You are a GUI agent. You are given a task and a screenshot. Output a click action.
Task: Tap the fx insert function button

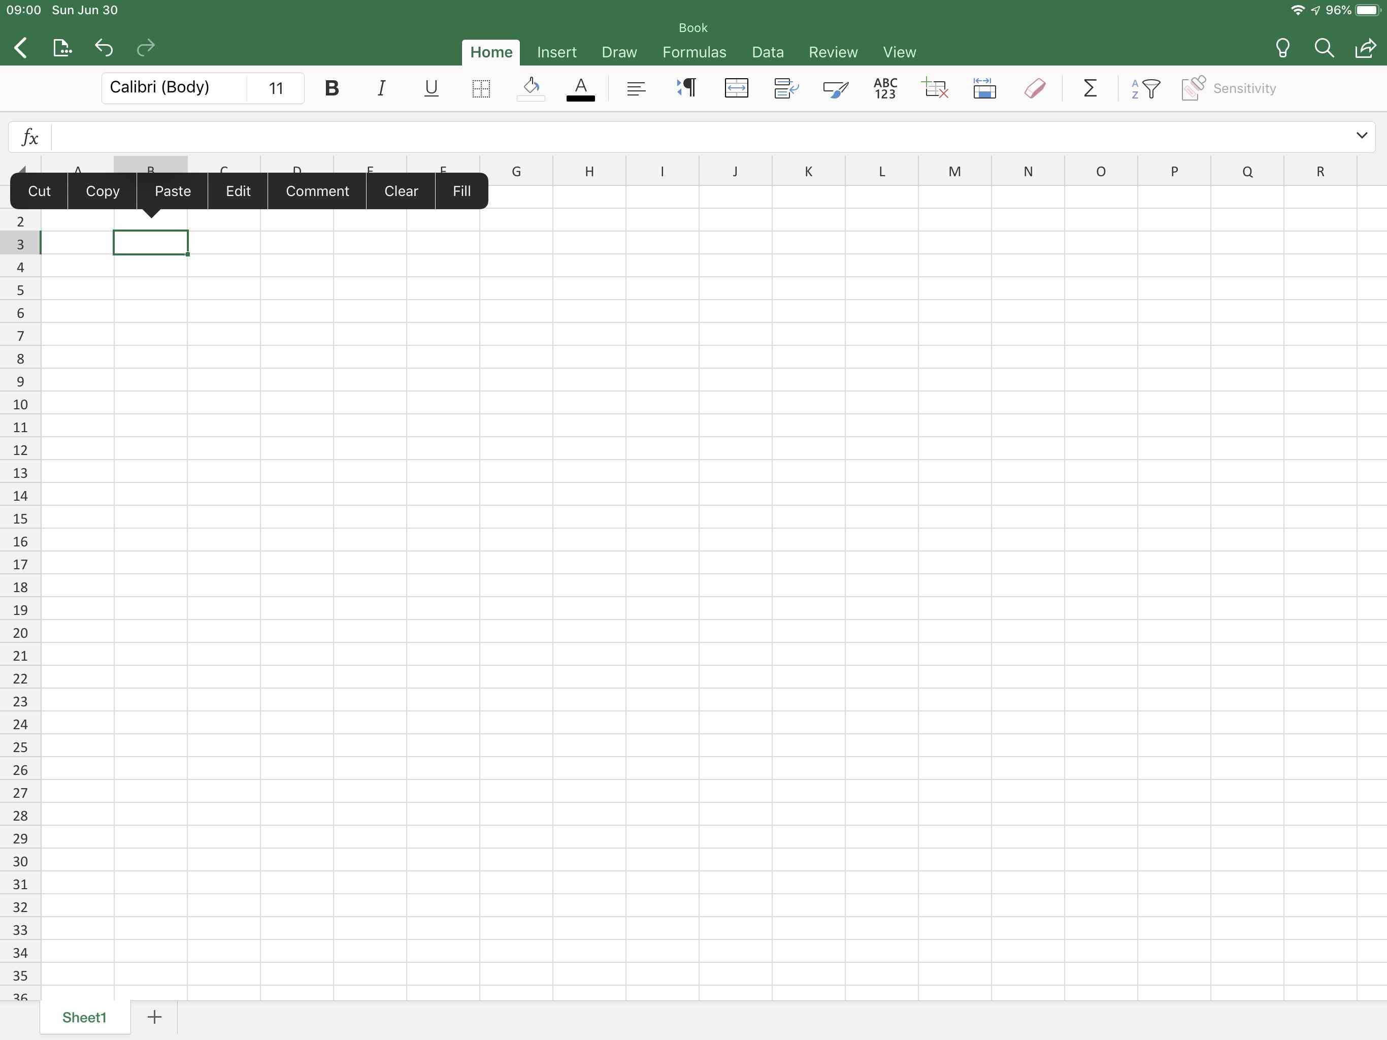29,137
